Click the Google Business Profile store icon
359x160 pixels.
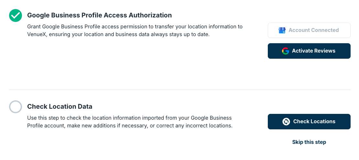click(282, 30)
